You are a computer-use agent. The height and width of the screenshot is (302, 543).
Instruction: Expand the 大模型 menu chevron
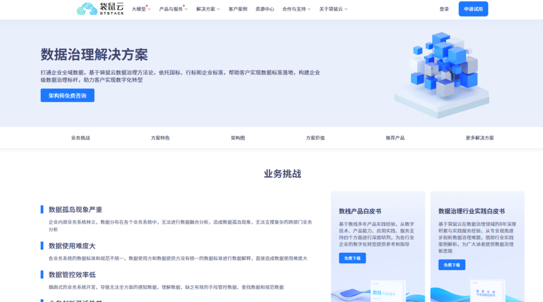click(x=149, y=10)
